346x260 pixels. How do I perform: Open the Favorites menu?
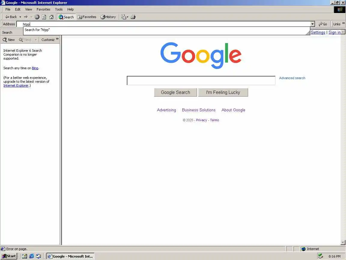tap(43, 9)
